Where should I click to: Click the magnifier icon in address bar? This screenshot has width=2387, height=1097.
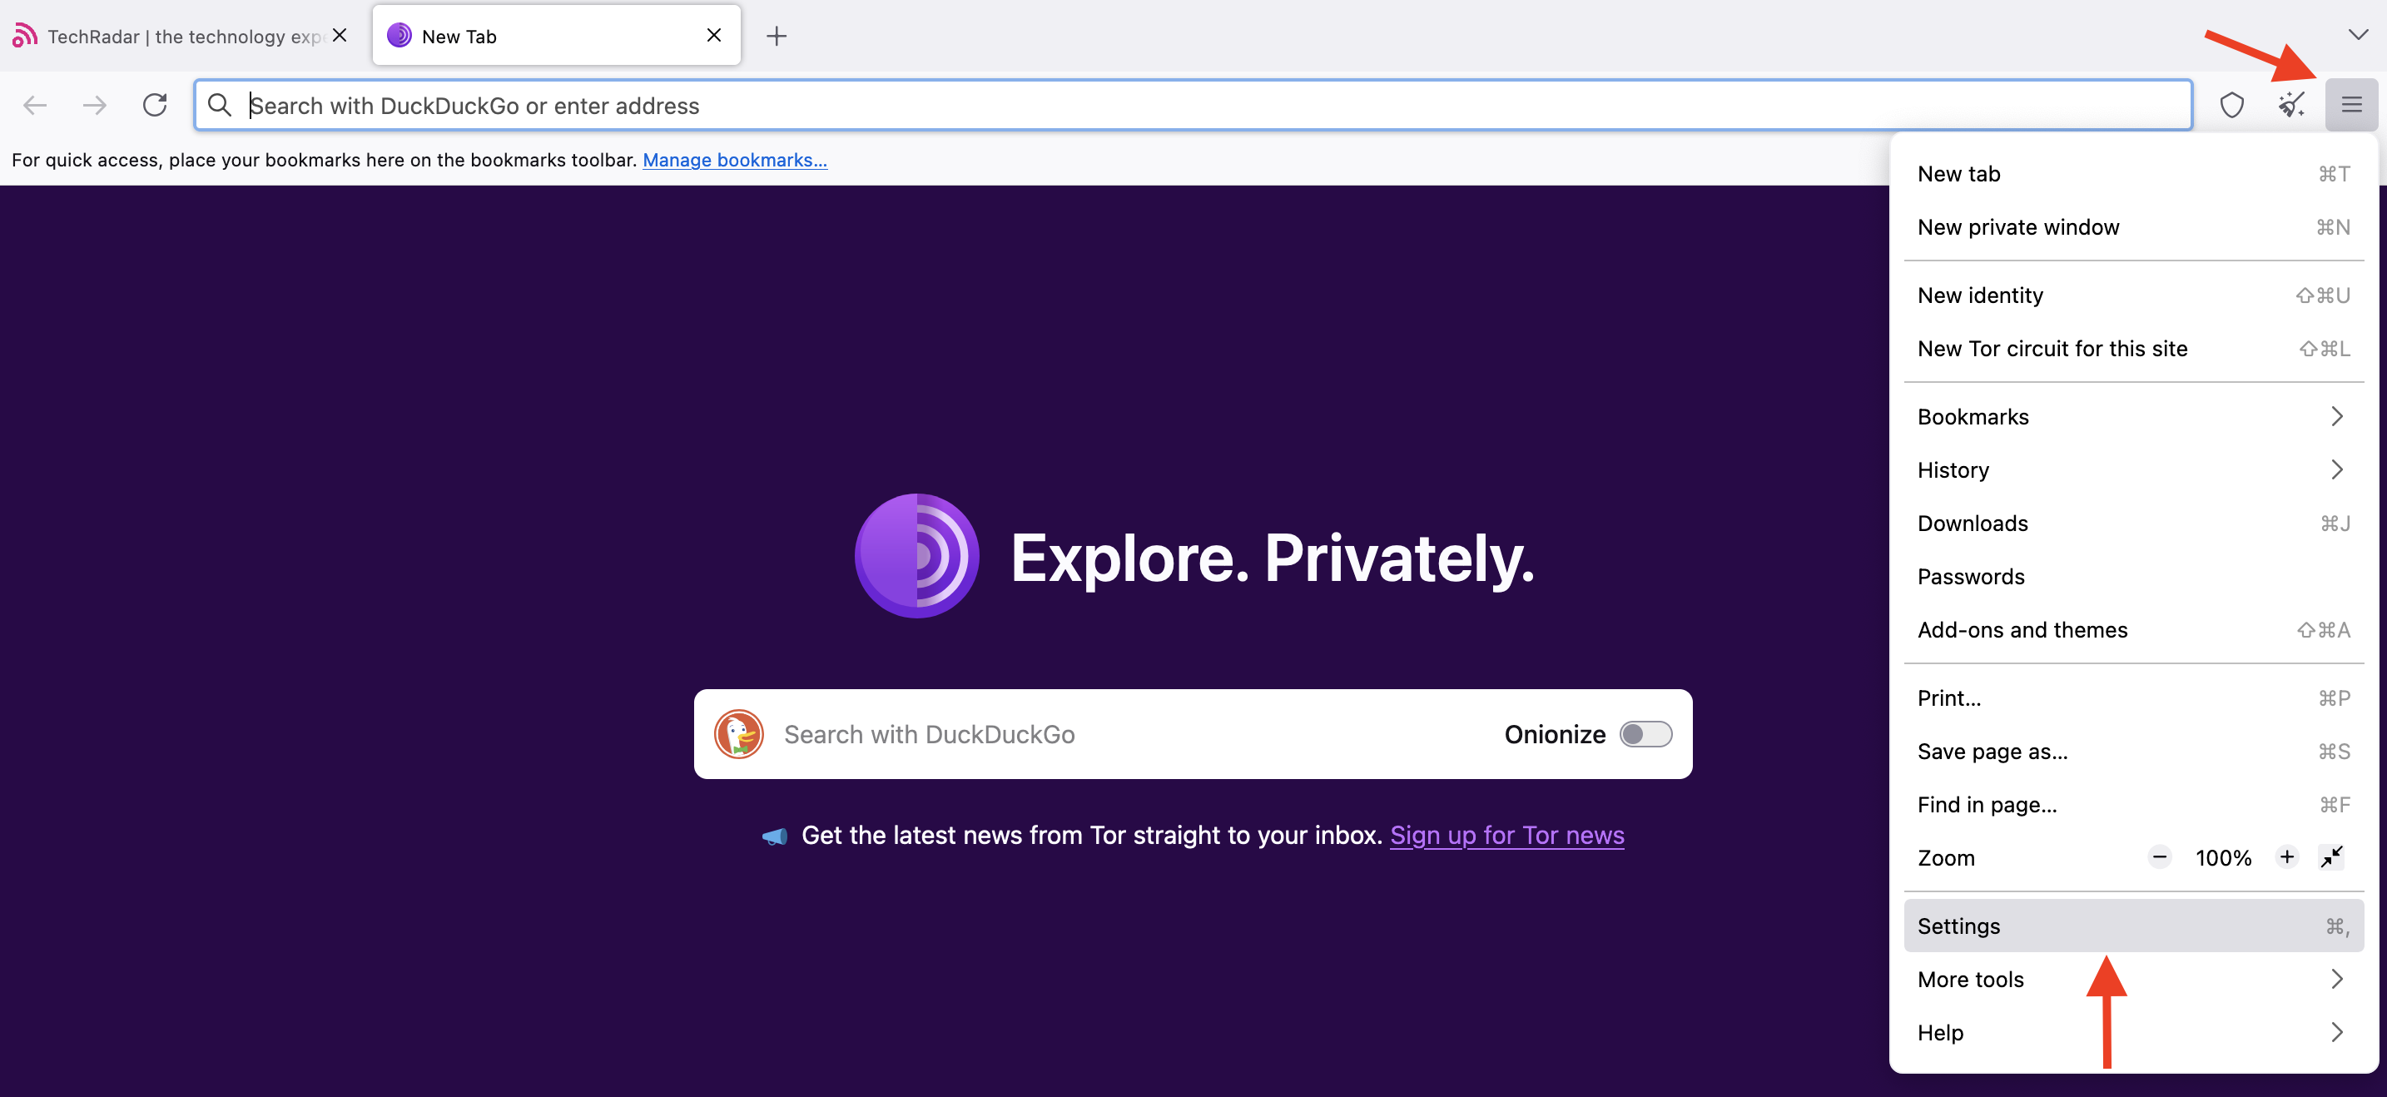point(220,105)
